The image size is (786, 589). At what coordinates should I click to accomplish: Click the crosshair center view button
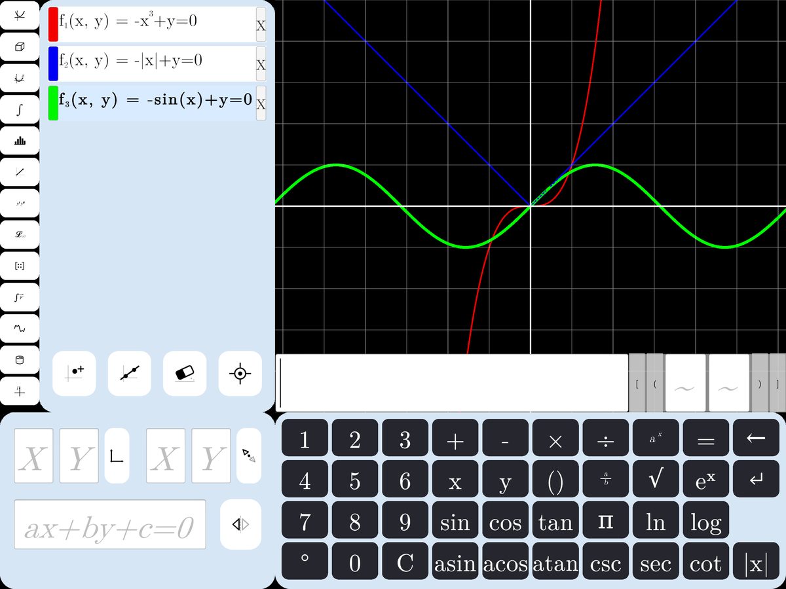click(240, 374)
